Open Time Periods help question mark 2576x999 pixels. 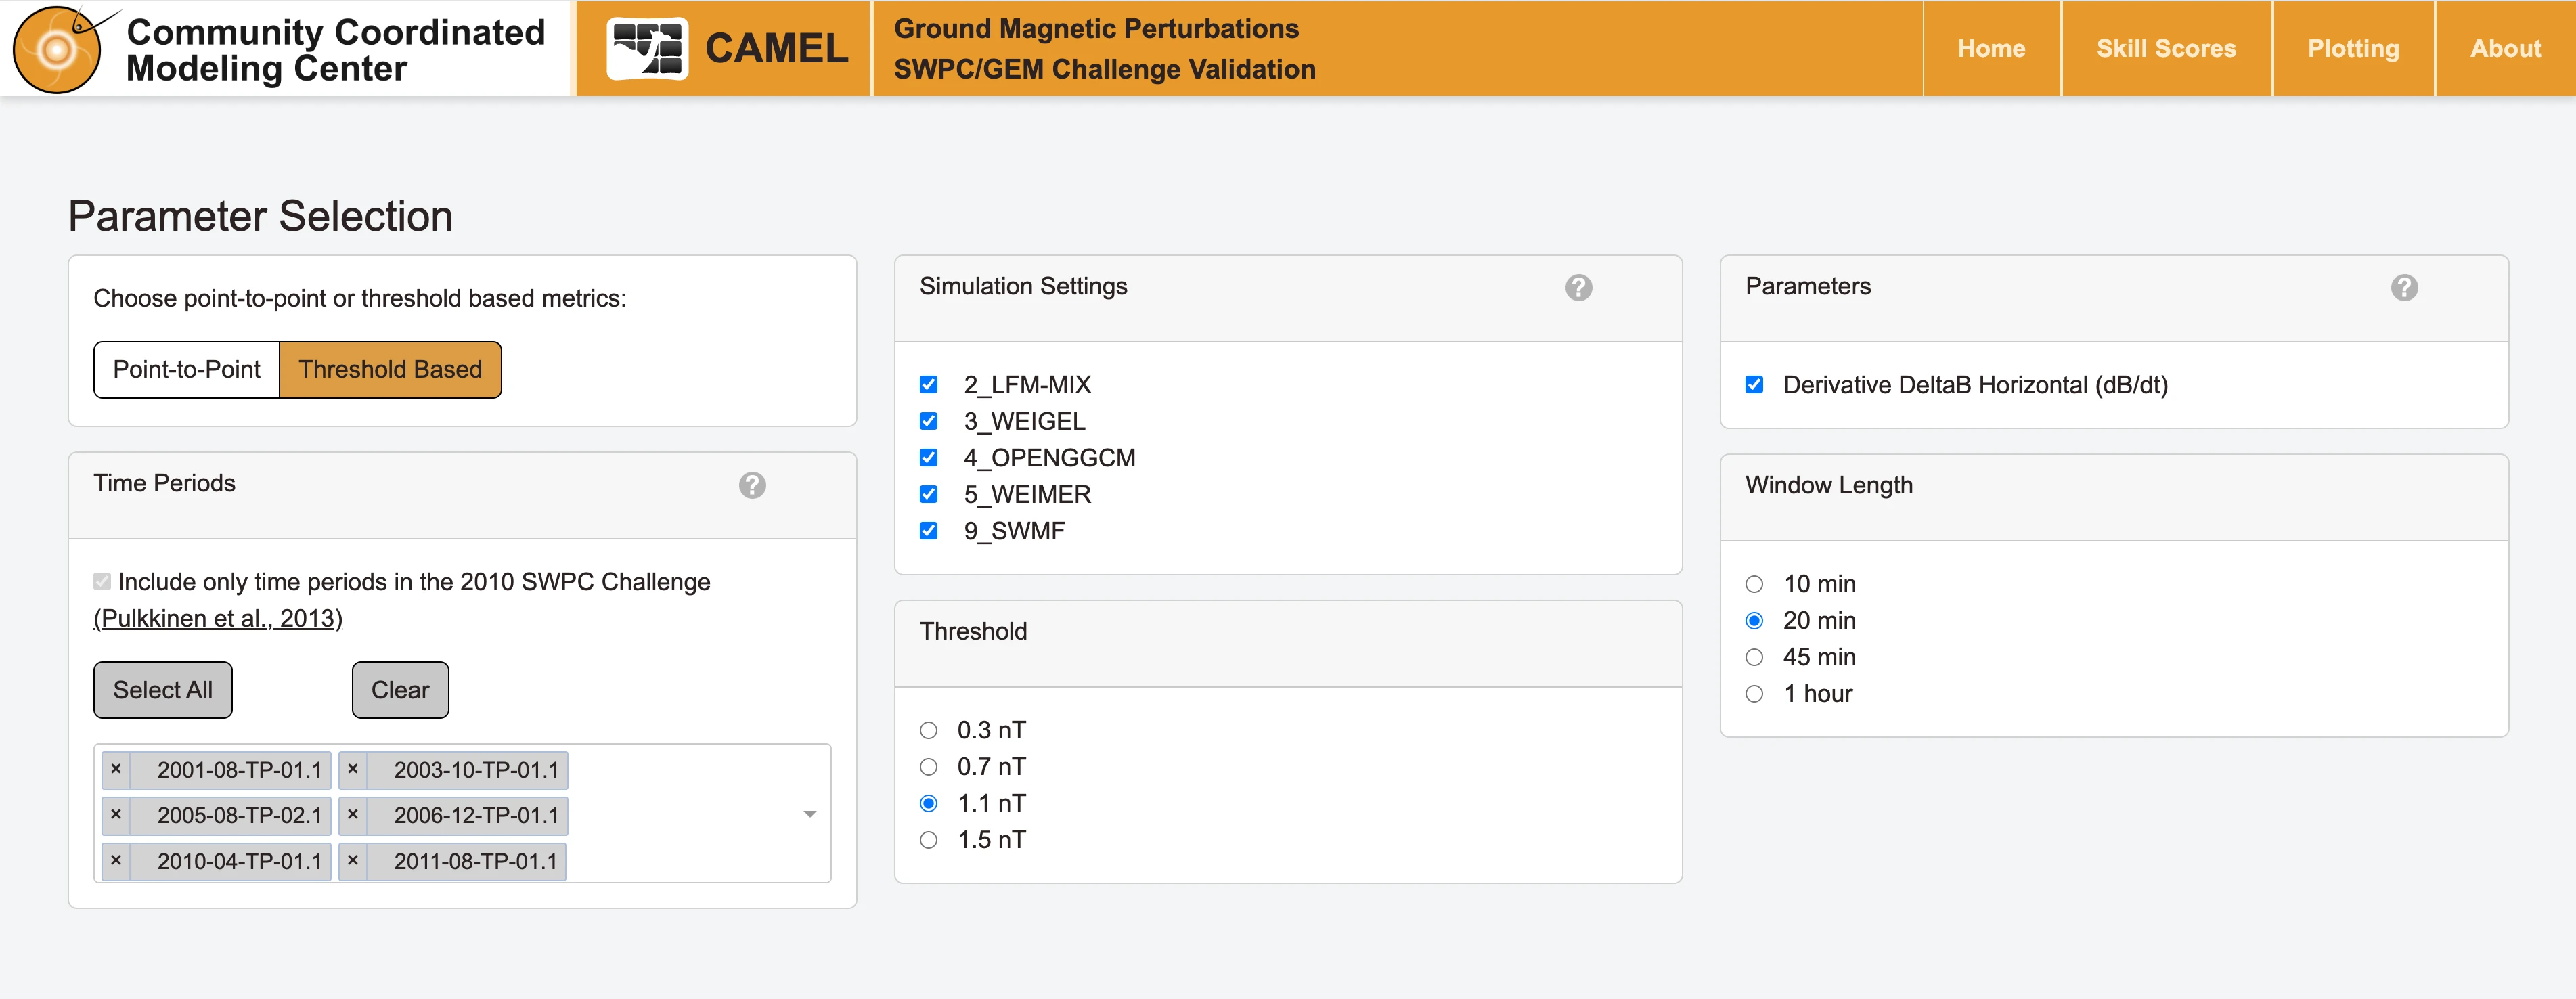click(752, 485)
